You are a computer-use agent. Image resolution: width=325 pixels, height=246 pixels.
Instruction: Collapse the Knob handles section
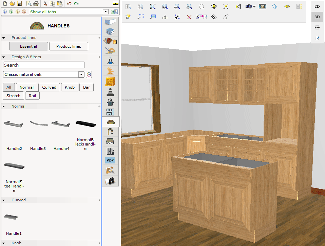pyautogui.click(x=4, y=243)
